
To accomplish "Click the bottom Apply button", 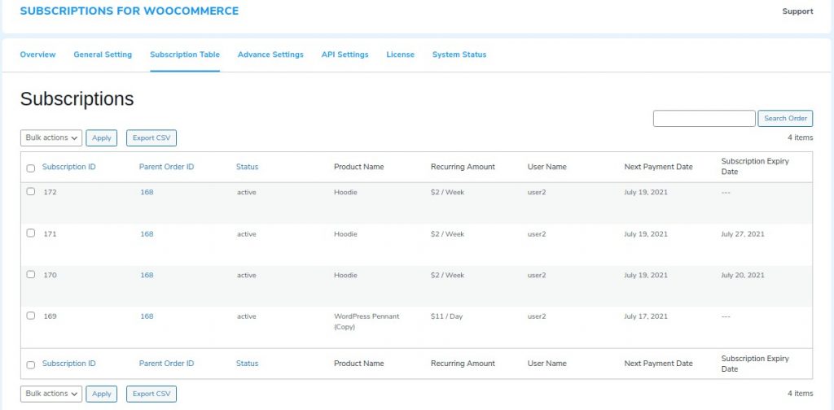I will coord(102,394).
